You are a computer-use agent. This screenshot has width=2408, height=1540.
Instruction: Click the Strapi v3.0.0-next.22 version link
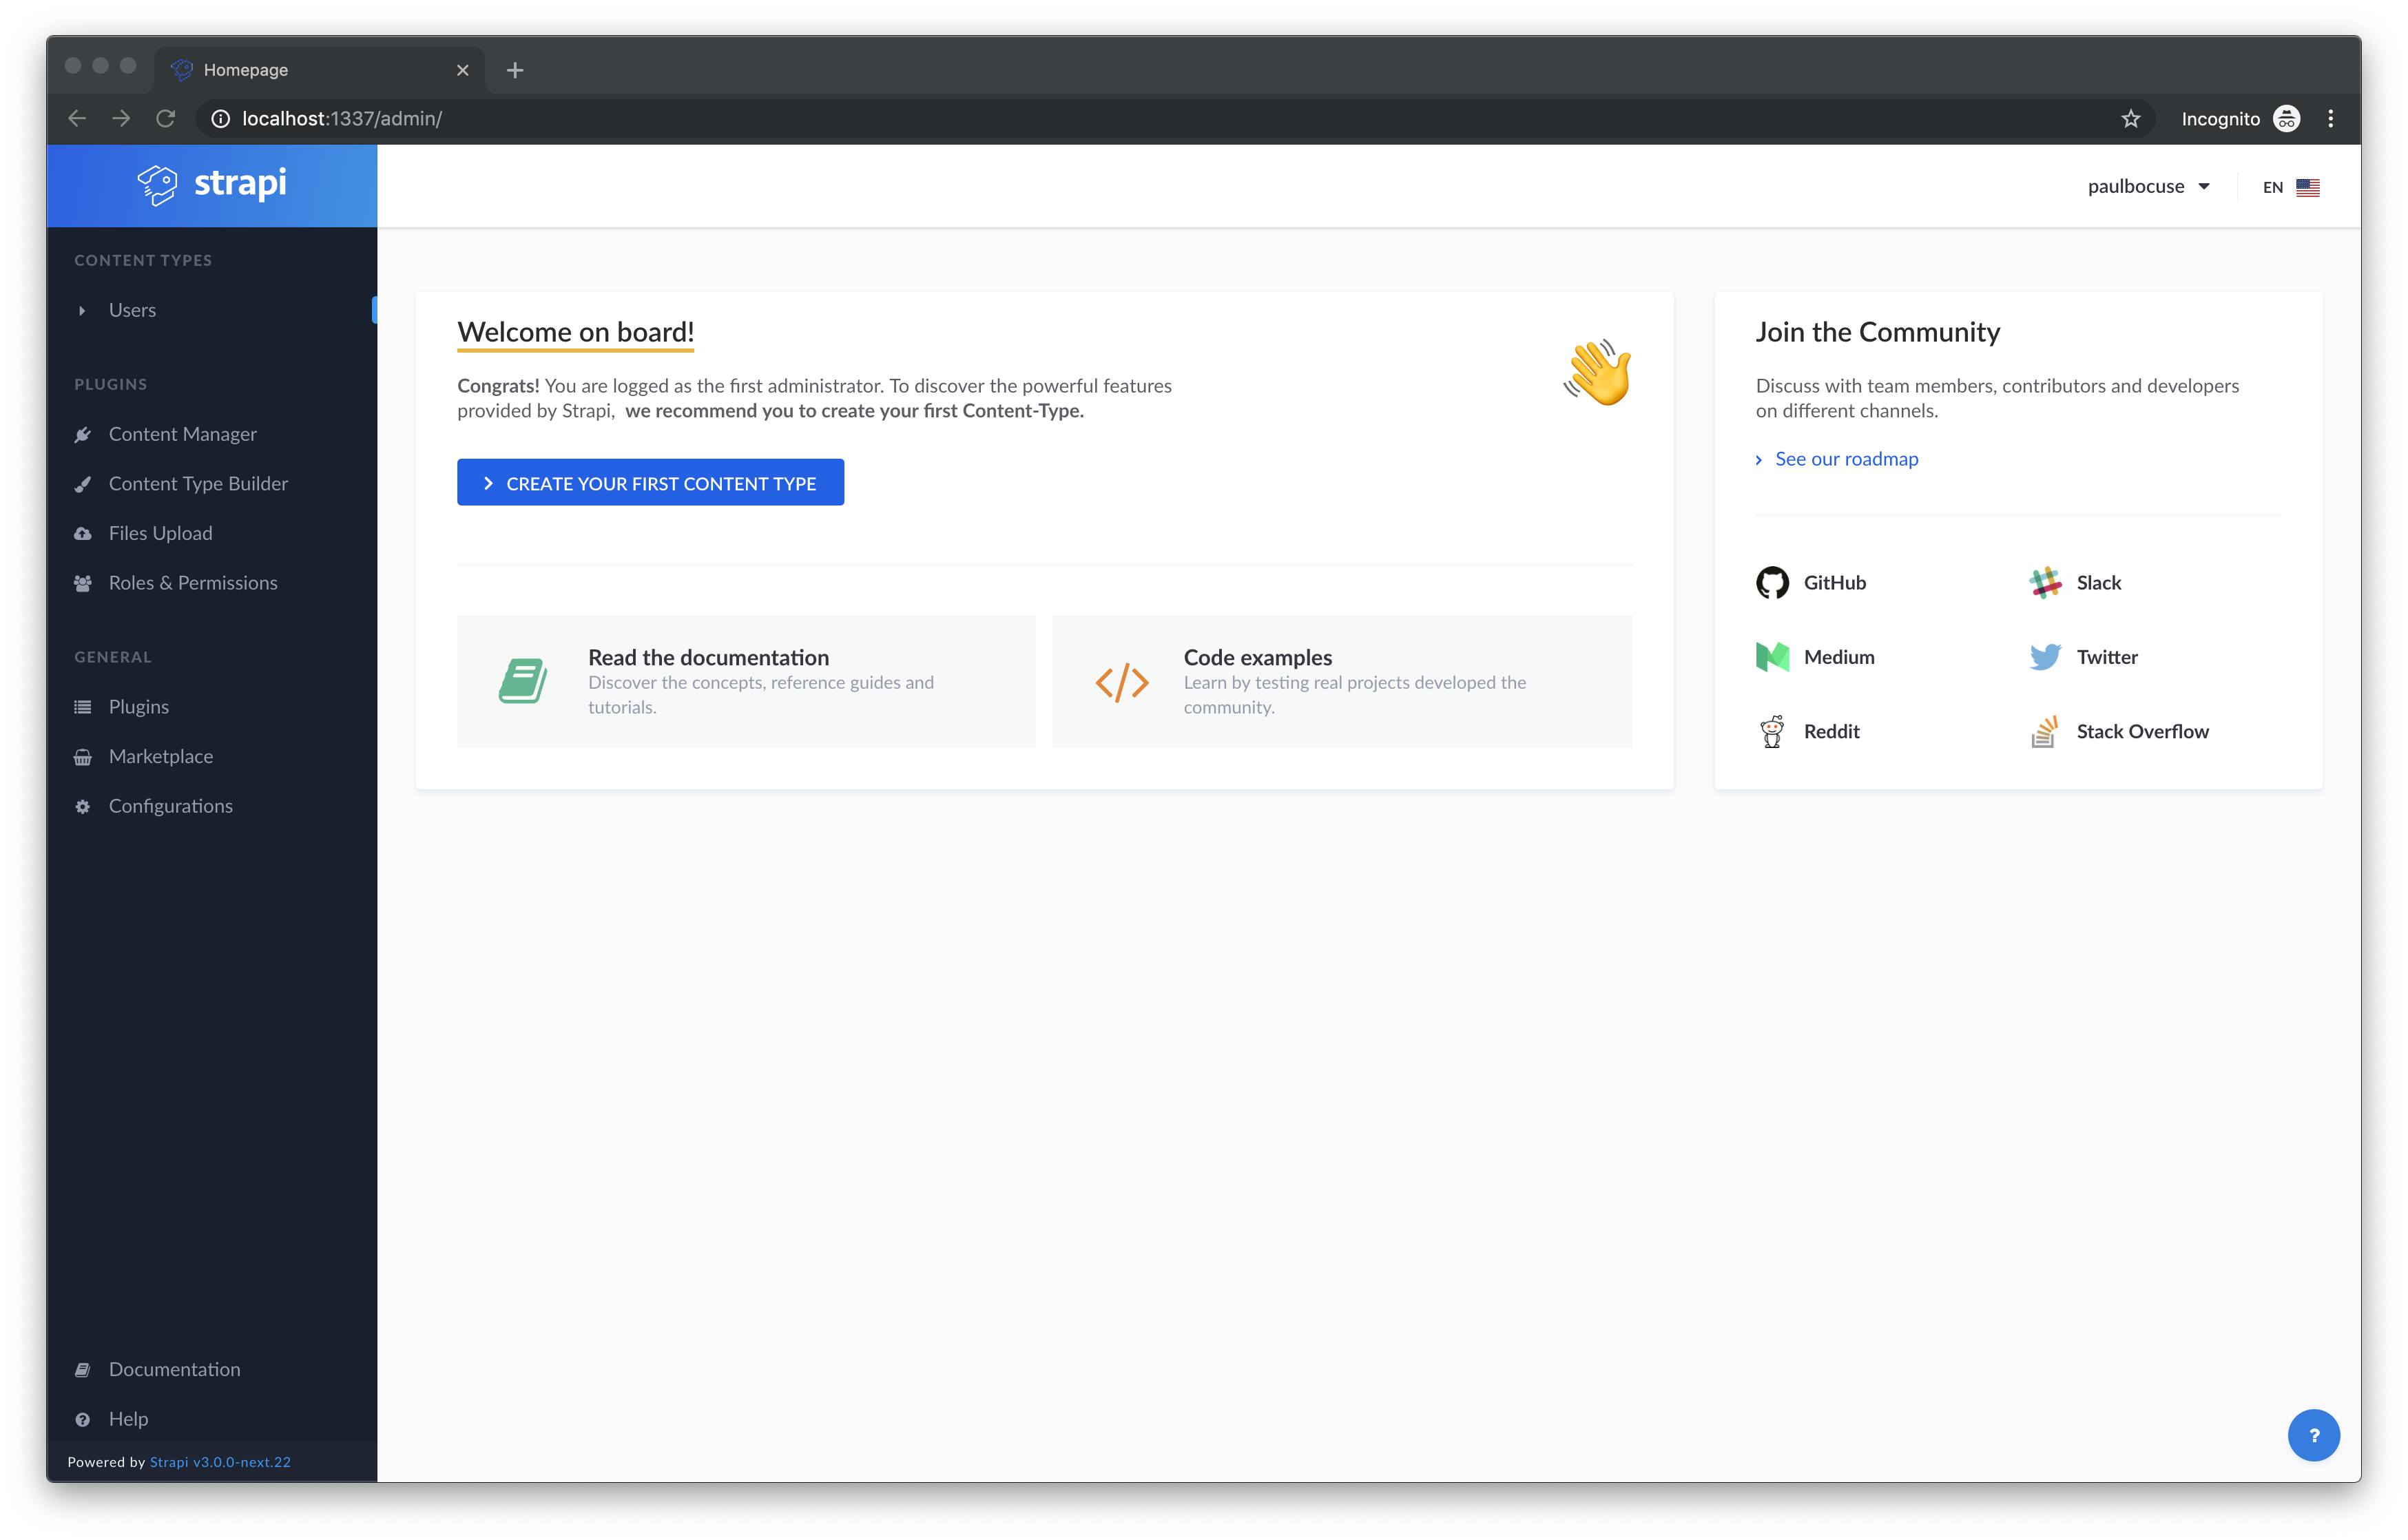click(220, 1462)
